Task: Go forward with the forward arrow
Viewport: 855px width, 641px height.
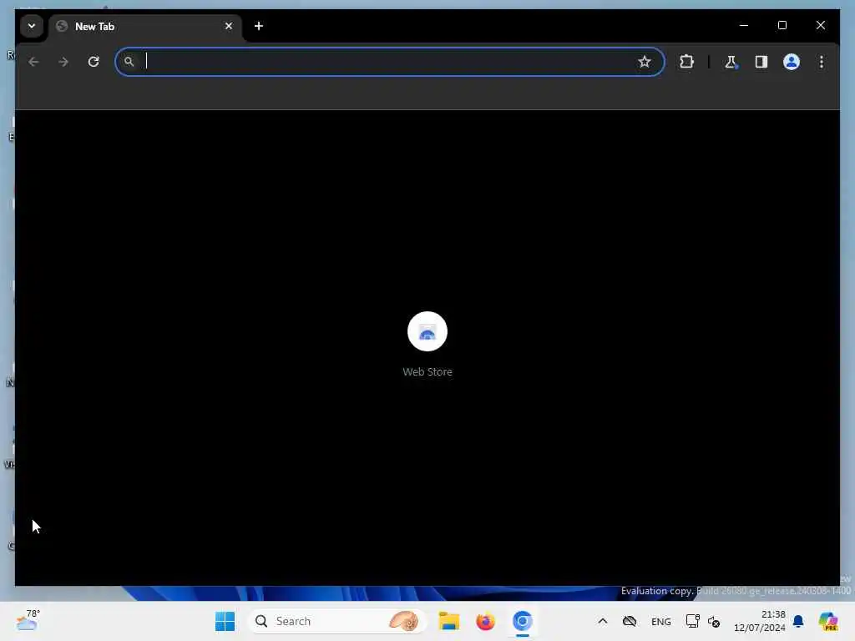Action: (63, 62)
